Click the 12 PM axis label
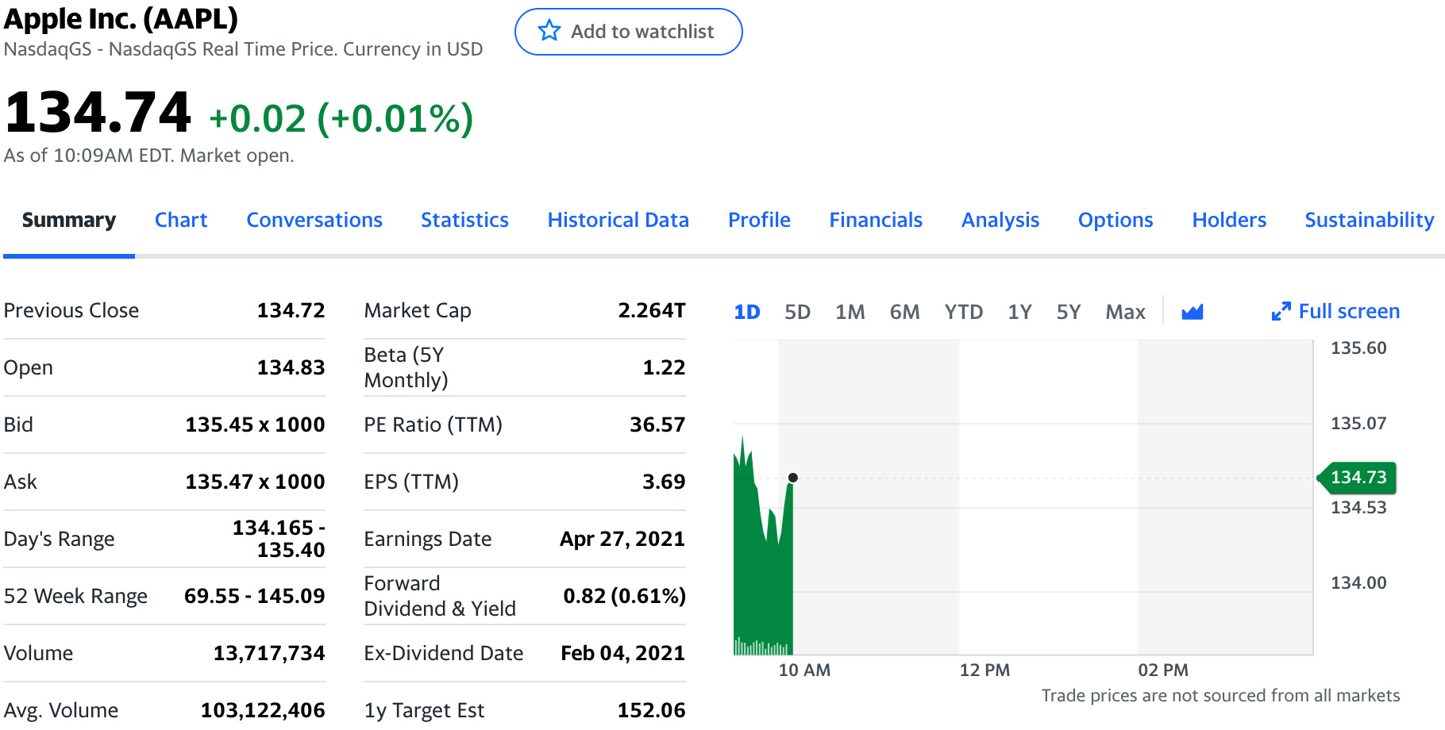The width and height of the screenshot is (1445, 730). pos(985,670)
